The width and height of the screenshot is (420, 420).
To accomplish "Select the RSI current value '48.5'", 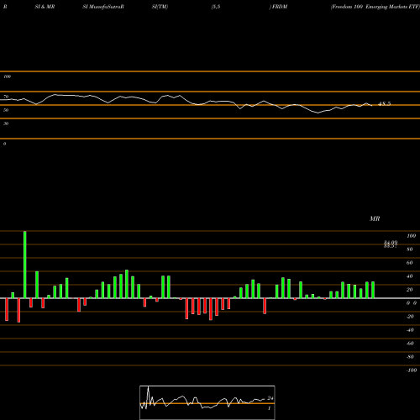I will (384, 104).
